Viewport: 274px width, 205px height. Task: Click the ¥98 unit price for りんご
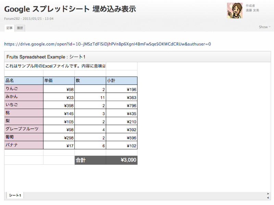coord(59,89)
